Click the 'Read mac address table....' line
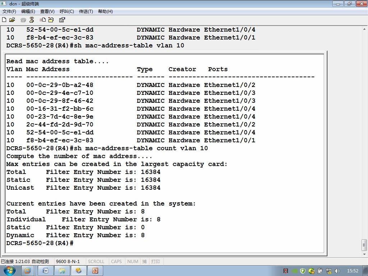 [57, 61]
